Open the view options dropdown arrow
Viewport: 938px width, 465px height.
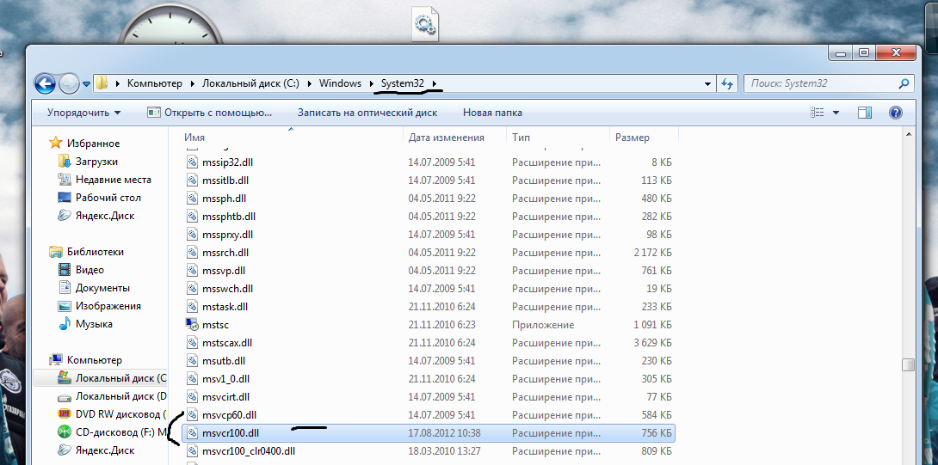[x=836, y=113]
